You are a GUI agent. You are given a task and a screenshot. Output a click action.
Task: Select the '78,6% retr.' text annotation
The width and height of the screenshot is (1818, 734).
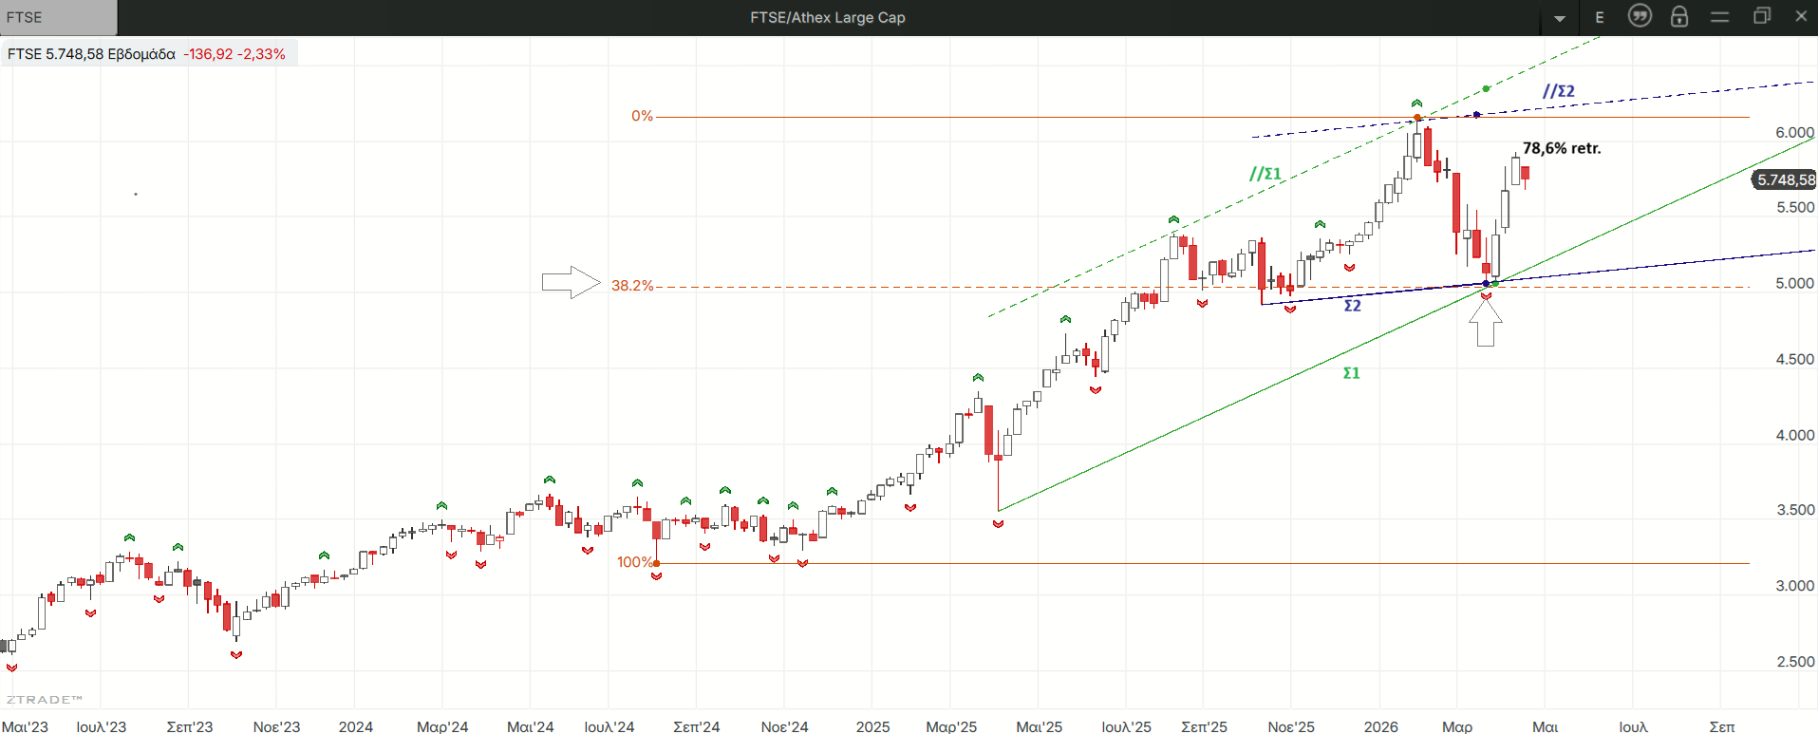pos(1562,148)
